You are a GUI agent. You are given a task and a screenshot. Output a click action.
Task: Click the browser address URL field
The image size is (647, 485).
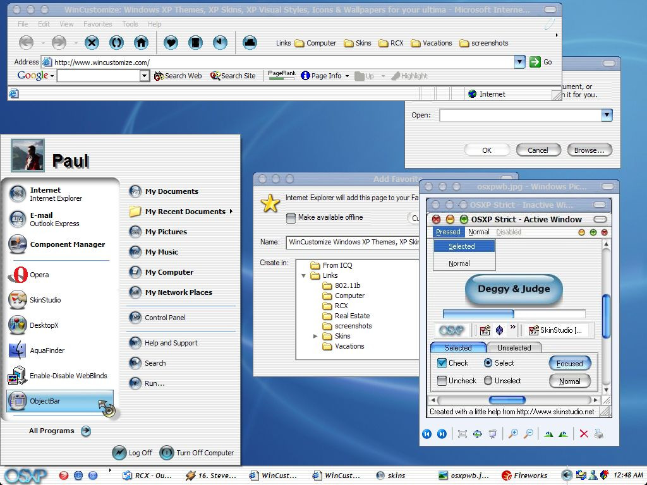278,63
